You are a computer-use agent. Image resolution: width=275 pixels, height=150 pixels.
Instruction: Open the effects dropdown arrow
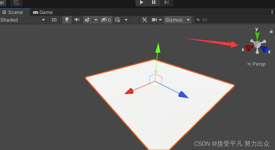(x=96, y=20)
